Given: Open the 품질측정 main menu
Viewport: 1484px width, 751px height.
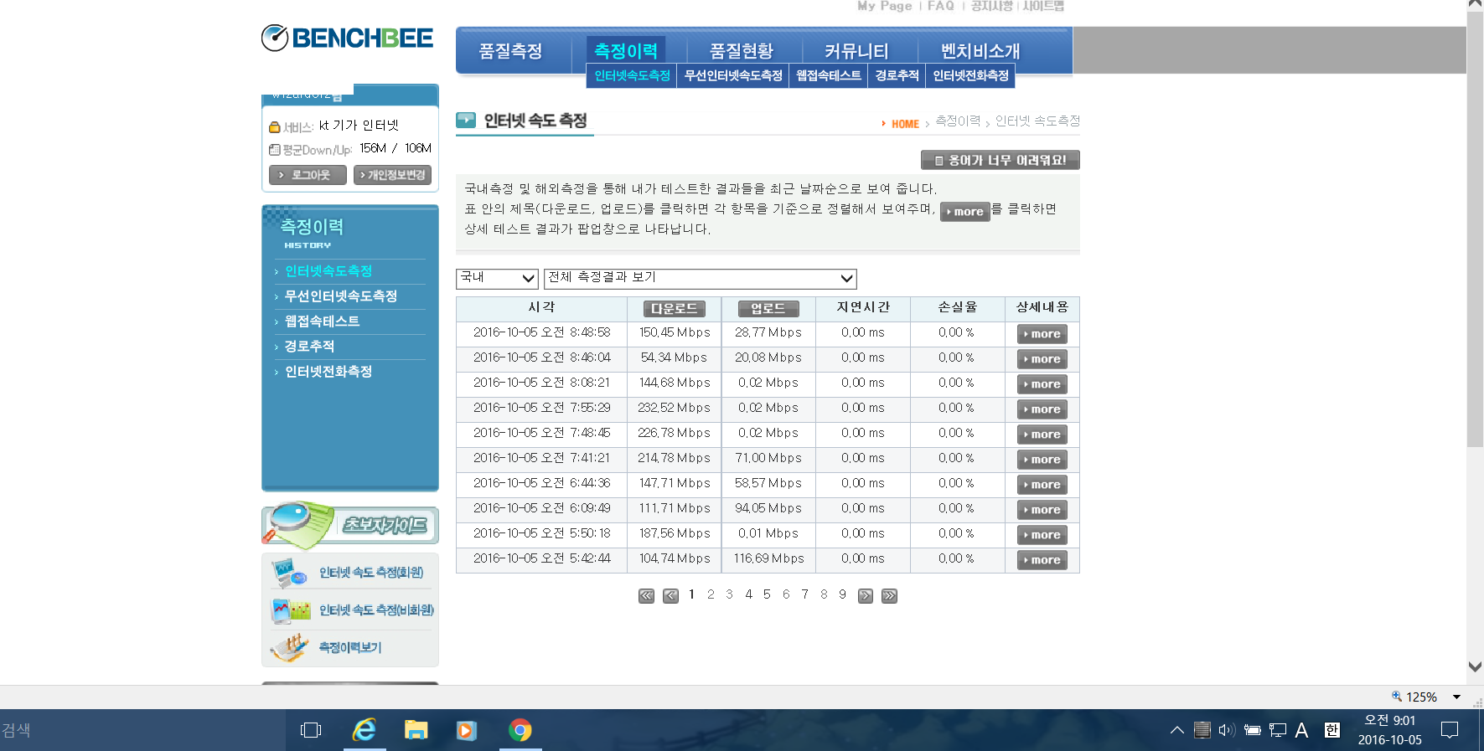Looking at the screenshot, I should click(510, 51).
